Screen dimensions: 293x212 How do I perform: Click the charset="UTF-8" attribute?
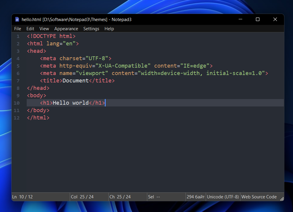84,58
